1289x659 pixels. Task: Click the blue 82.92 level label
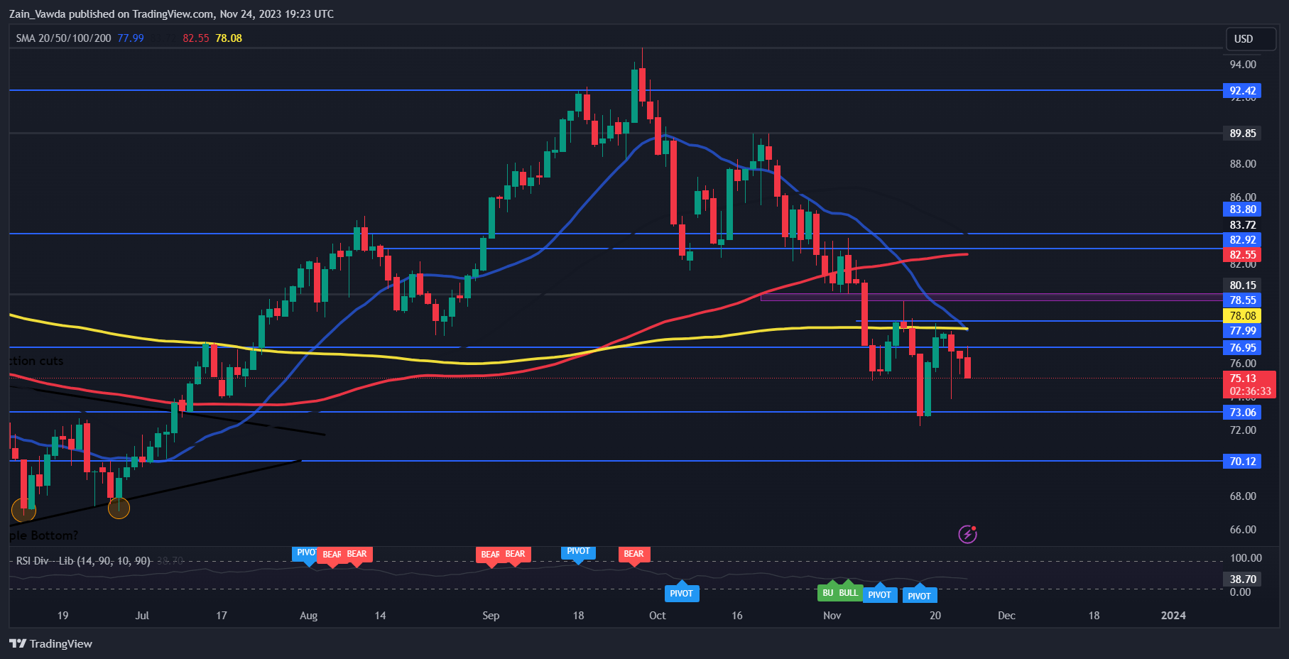point(1242,239)
